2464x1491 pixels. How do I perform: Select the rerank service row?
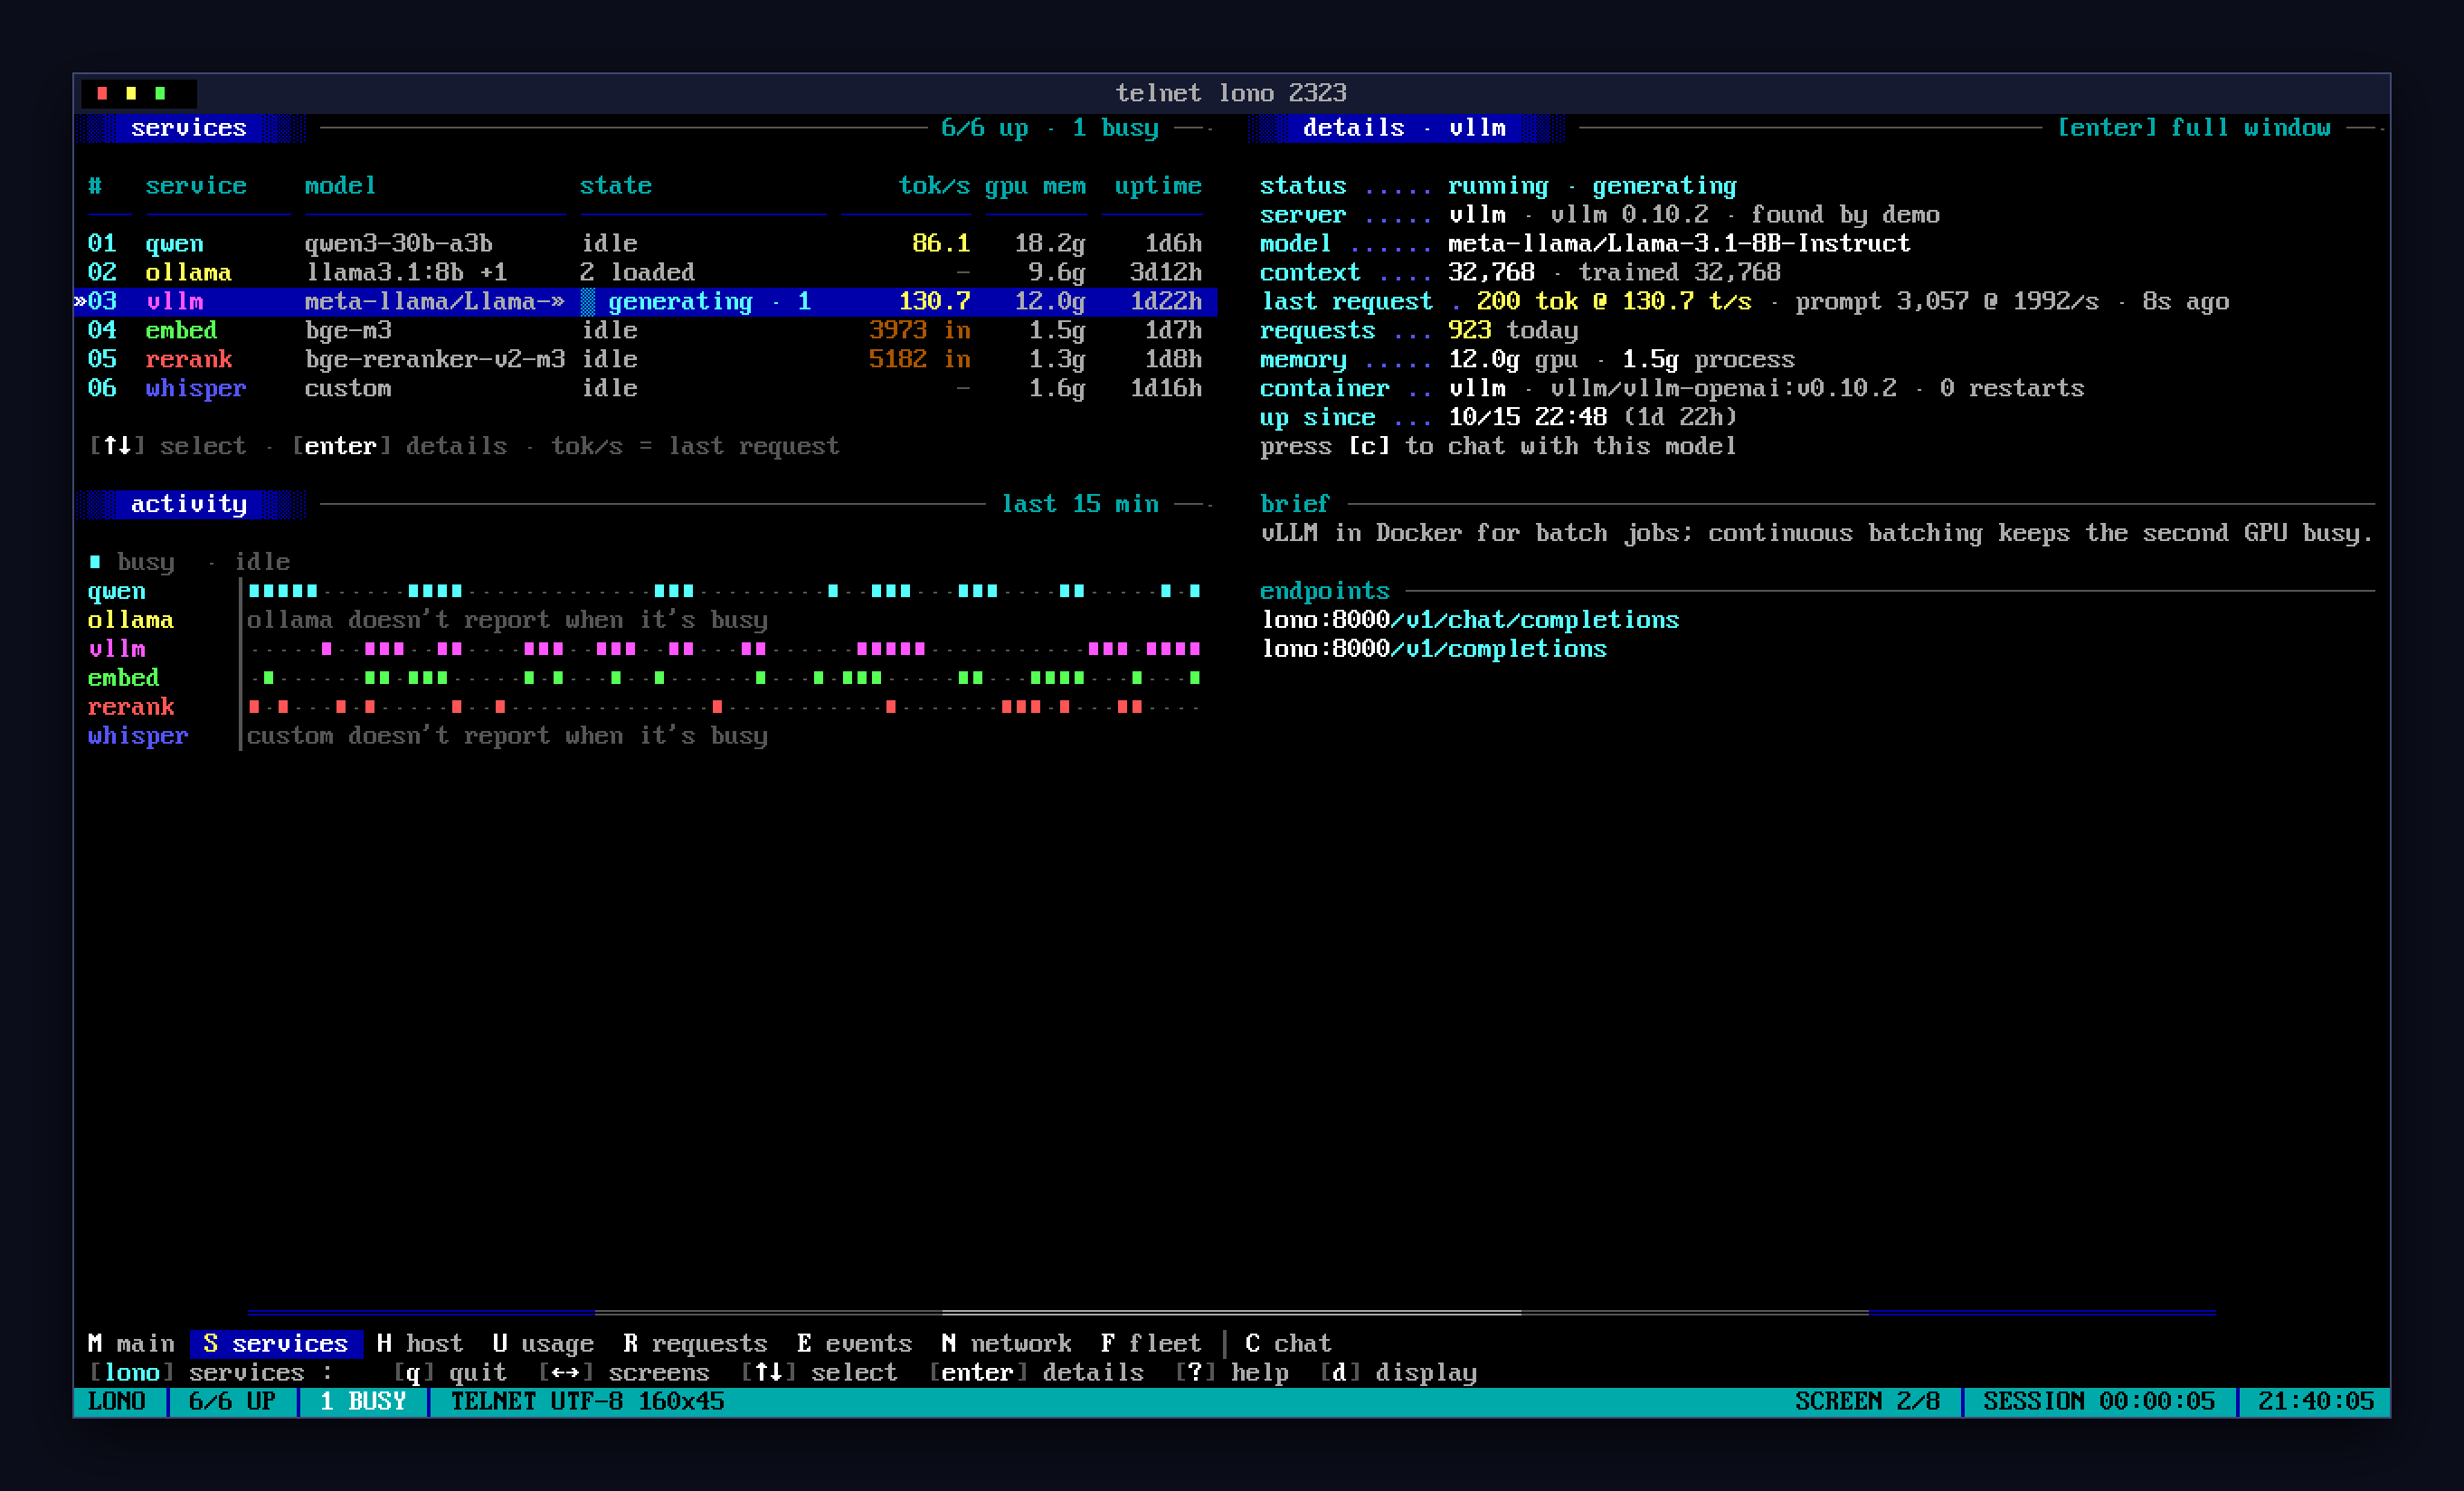coord(645,359)
